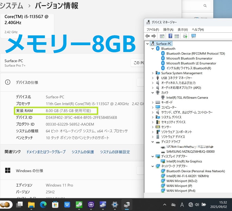The width and height of the screenshot is (232, 211).
Task: Open the ファイル(F) menu
Action: pos(153,29)
